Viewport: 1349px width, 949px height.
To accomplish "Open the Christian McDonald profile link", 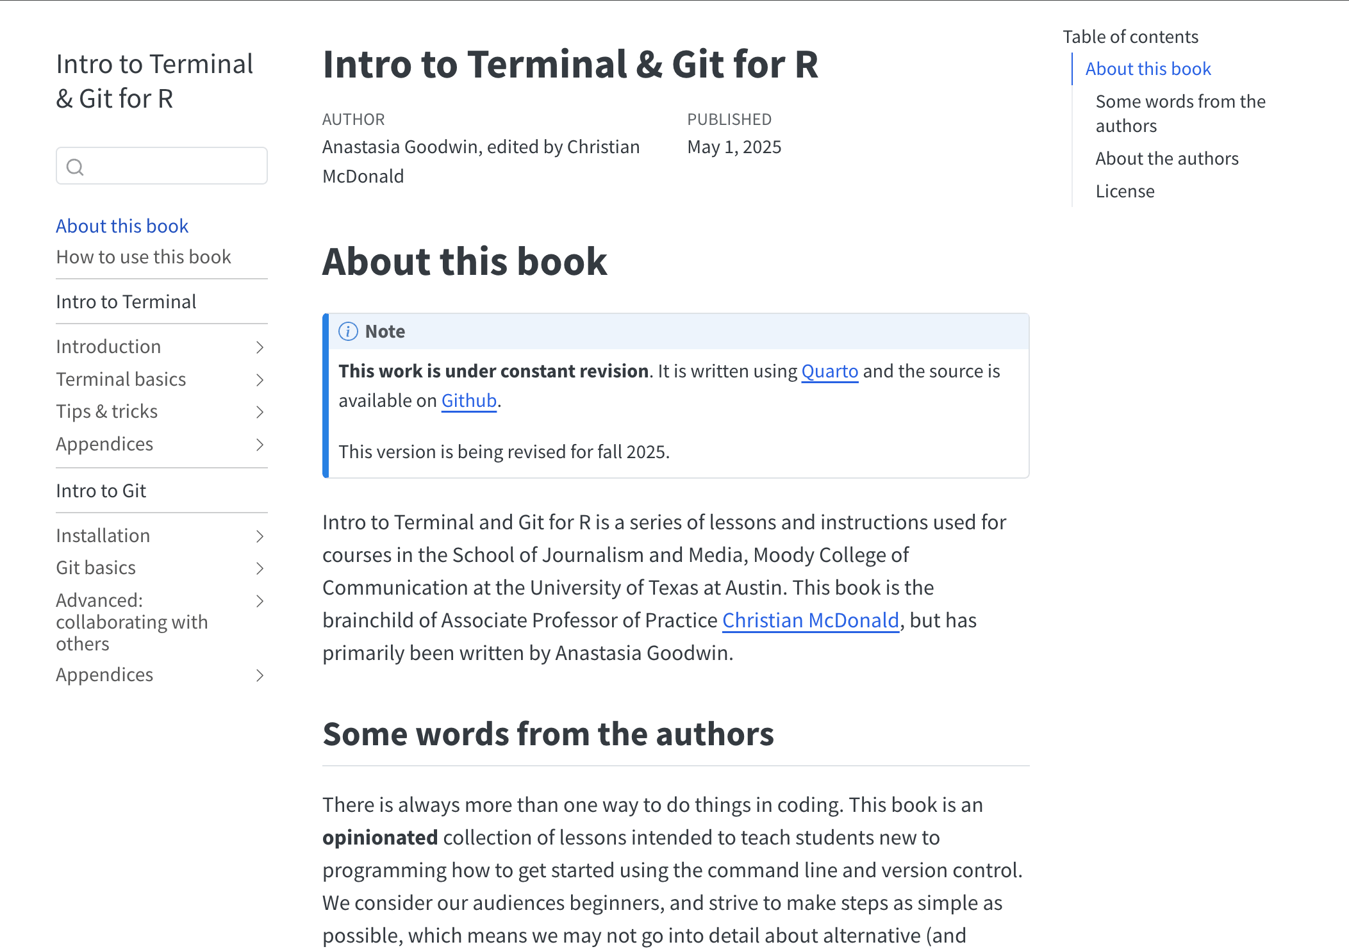I will [x=810, y=620].
